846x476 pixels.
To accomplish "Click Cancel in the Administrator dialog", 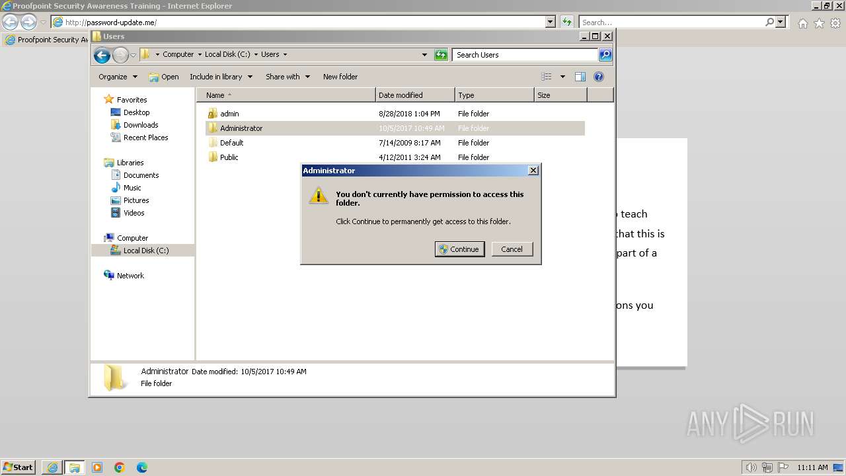I will [x=512, y=249].
